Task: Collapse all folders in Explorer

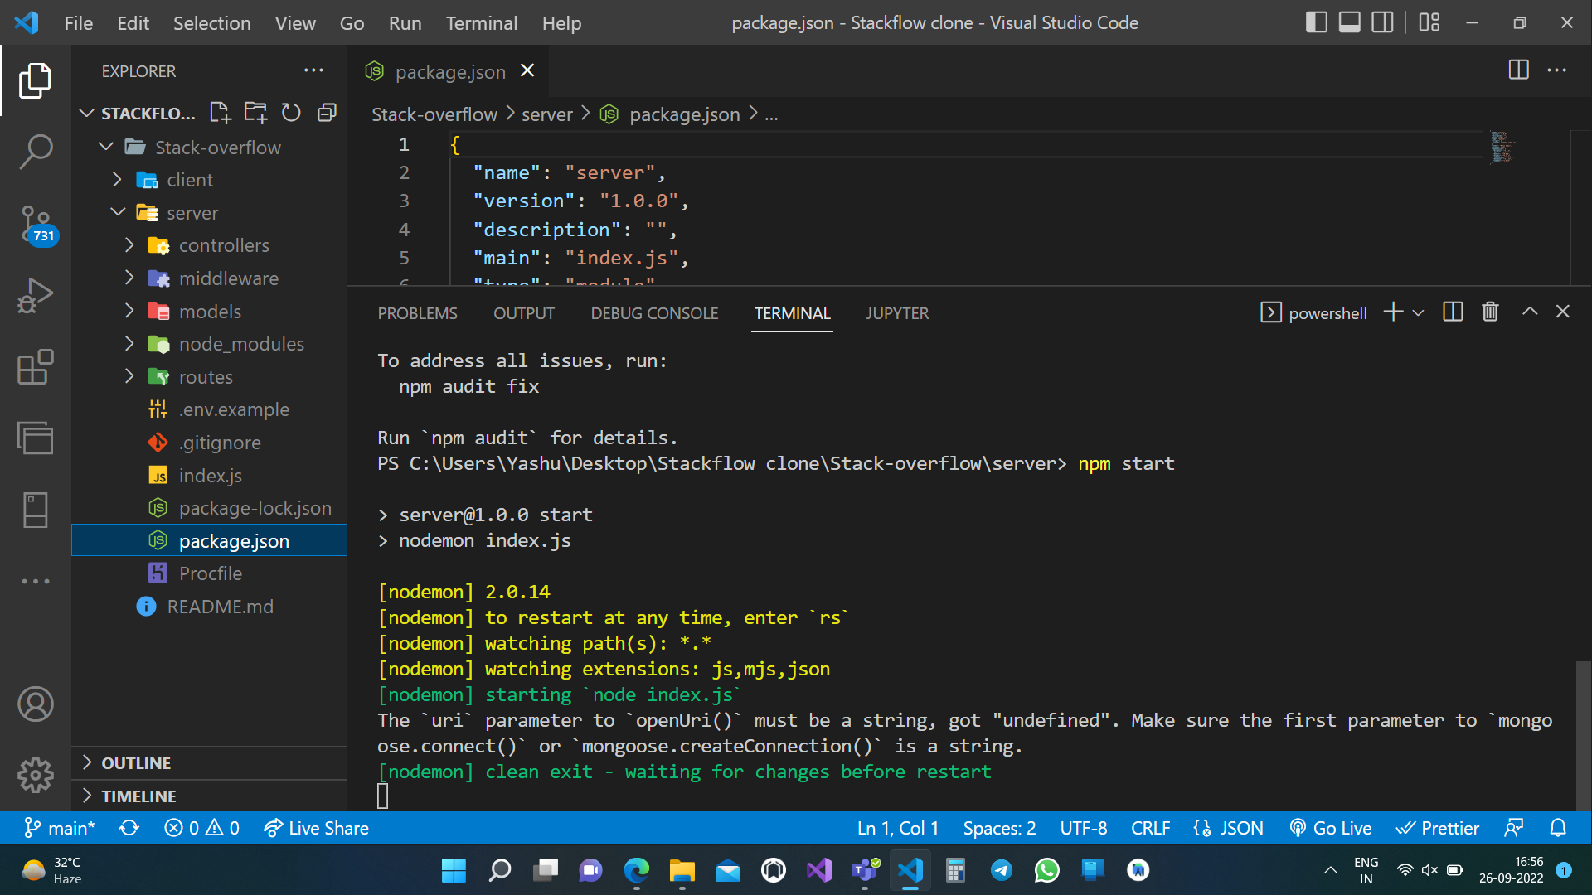Action: [328, 113]
